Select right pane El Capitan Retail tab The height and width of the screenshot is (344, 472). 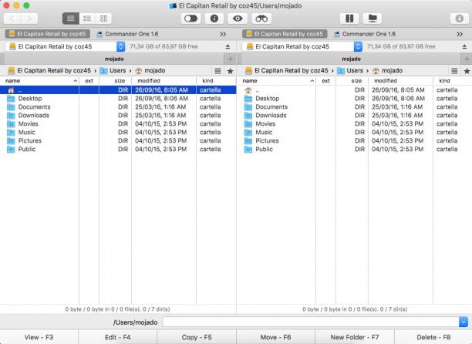(x=285, y=34)
